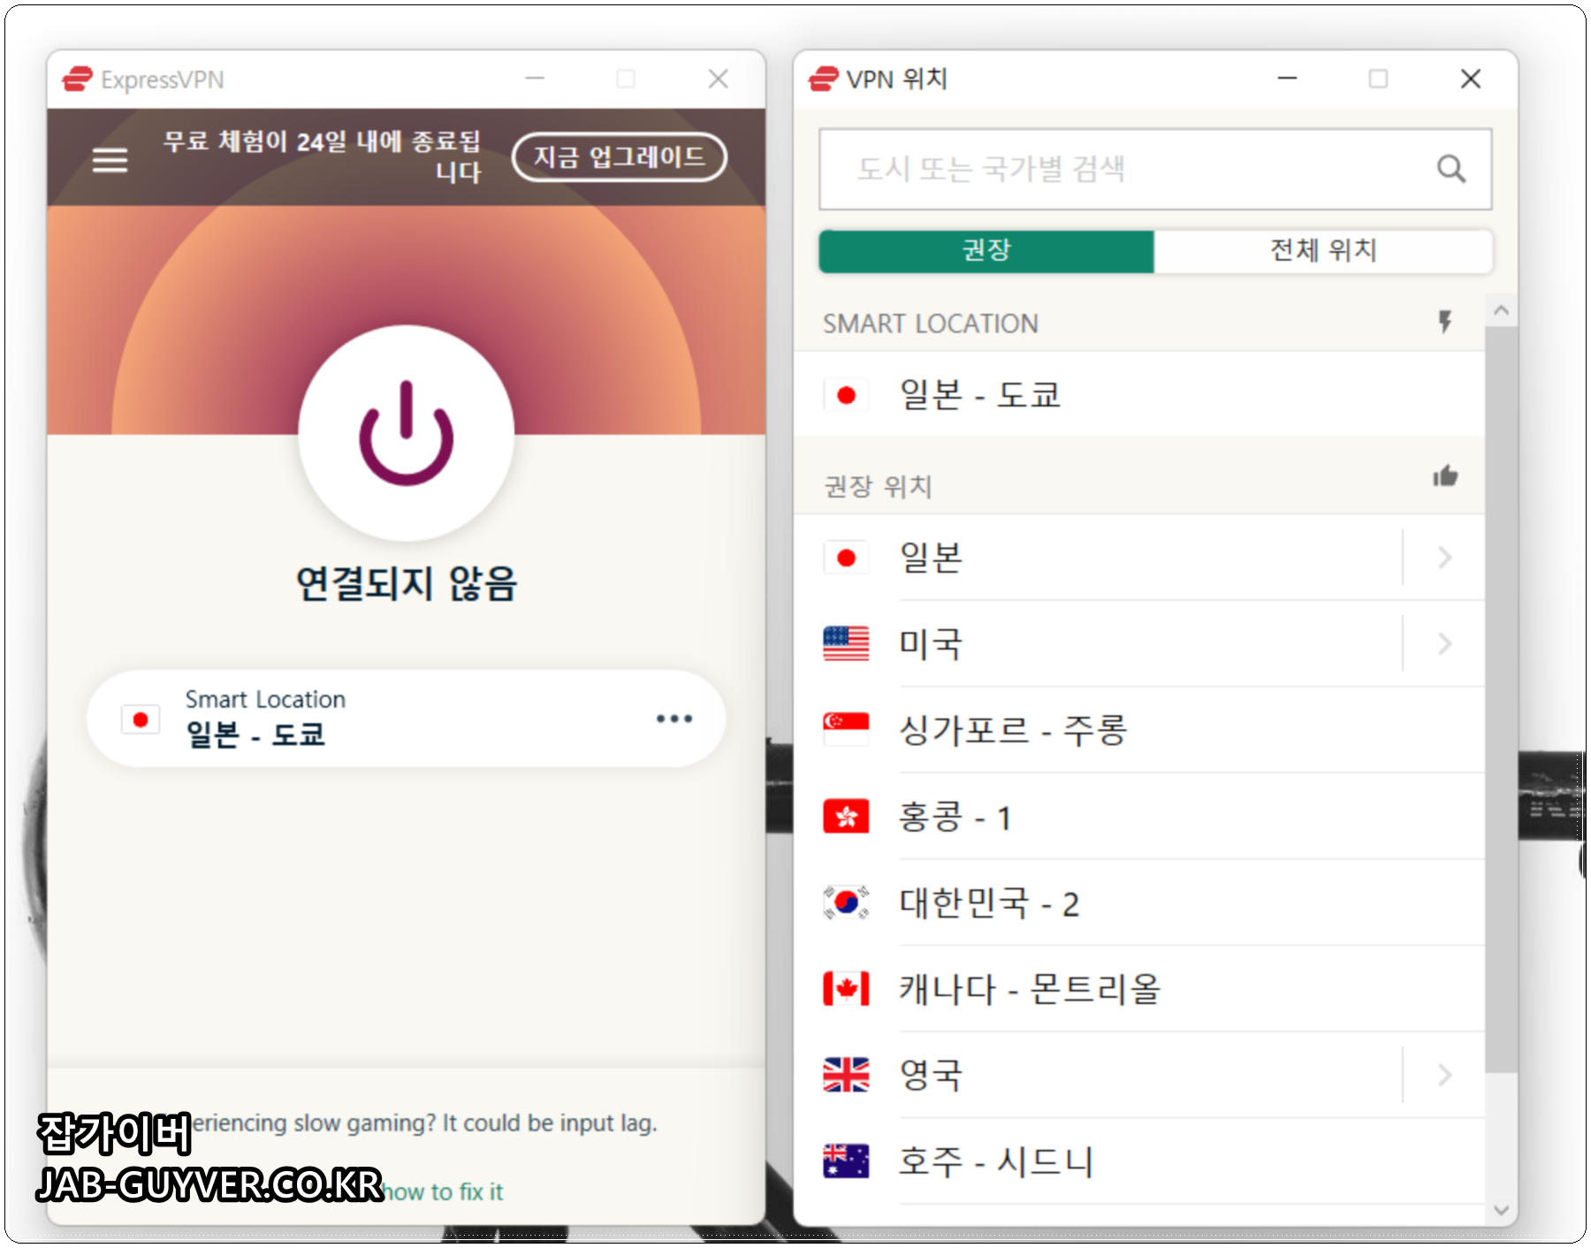Viewport: 1591px width, 1248px height.
Task: Expand the 미국 server list chevron
Action: pos(1444,643)
